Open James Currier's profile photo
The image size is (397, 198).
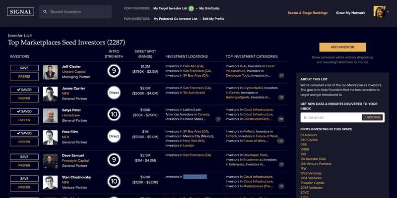50,94
